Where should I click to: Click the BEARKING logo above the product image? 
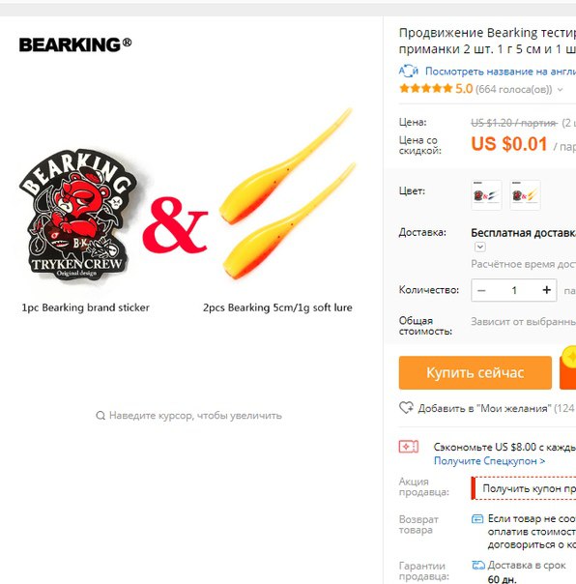(75, 44)
